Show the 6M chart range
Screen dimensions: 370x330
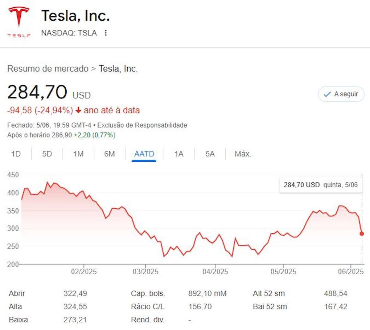[109, 154]
